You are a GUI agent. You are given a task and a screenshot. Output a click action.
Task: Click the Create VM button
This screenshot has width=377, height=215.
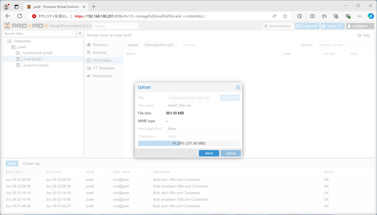click(x=307, y=26)
